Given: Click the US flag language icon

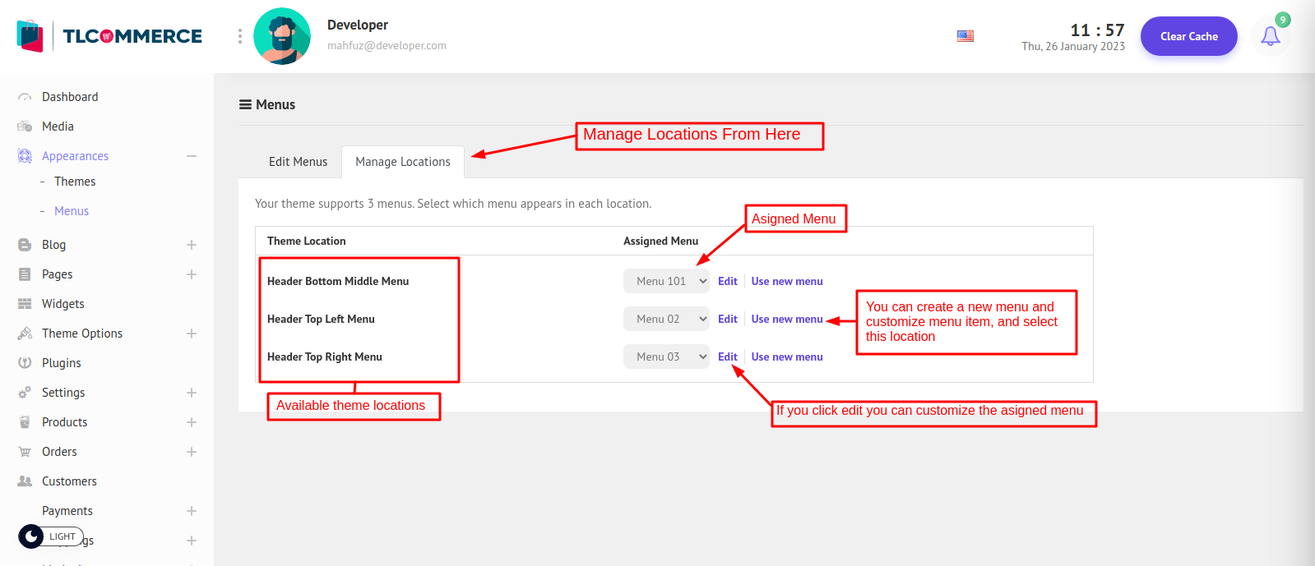Looking at the screenshot, I should click(965, 36).
